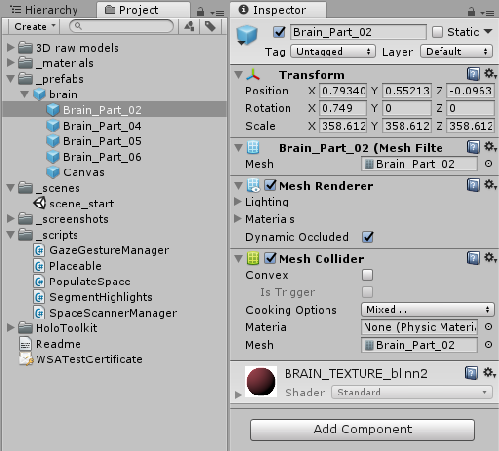Click the object picker circle beside Physic Material
The width and height of the screenshot is (499, 451).
tap(489, 327)
